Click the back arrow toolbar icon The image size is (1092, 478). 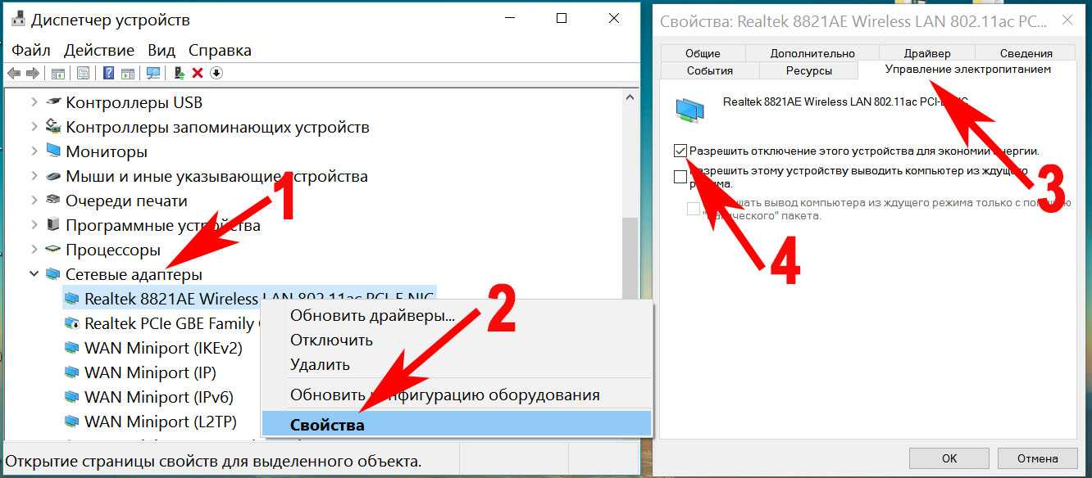click(14, 73)
